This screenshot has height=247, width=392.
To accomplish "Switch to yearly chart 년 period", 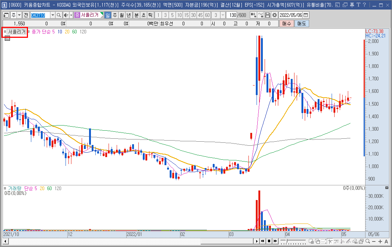I will pyautogui.click(x=129, y=15).
